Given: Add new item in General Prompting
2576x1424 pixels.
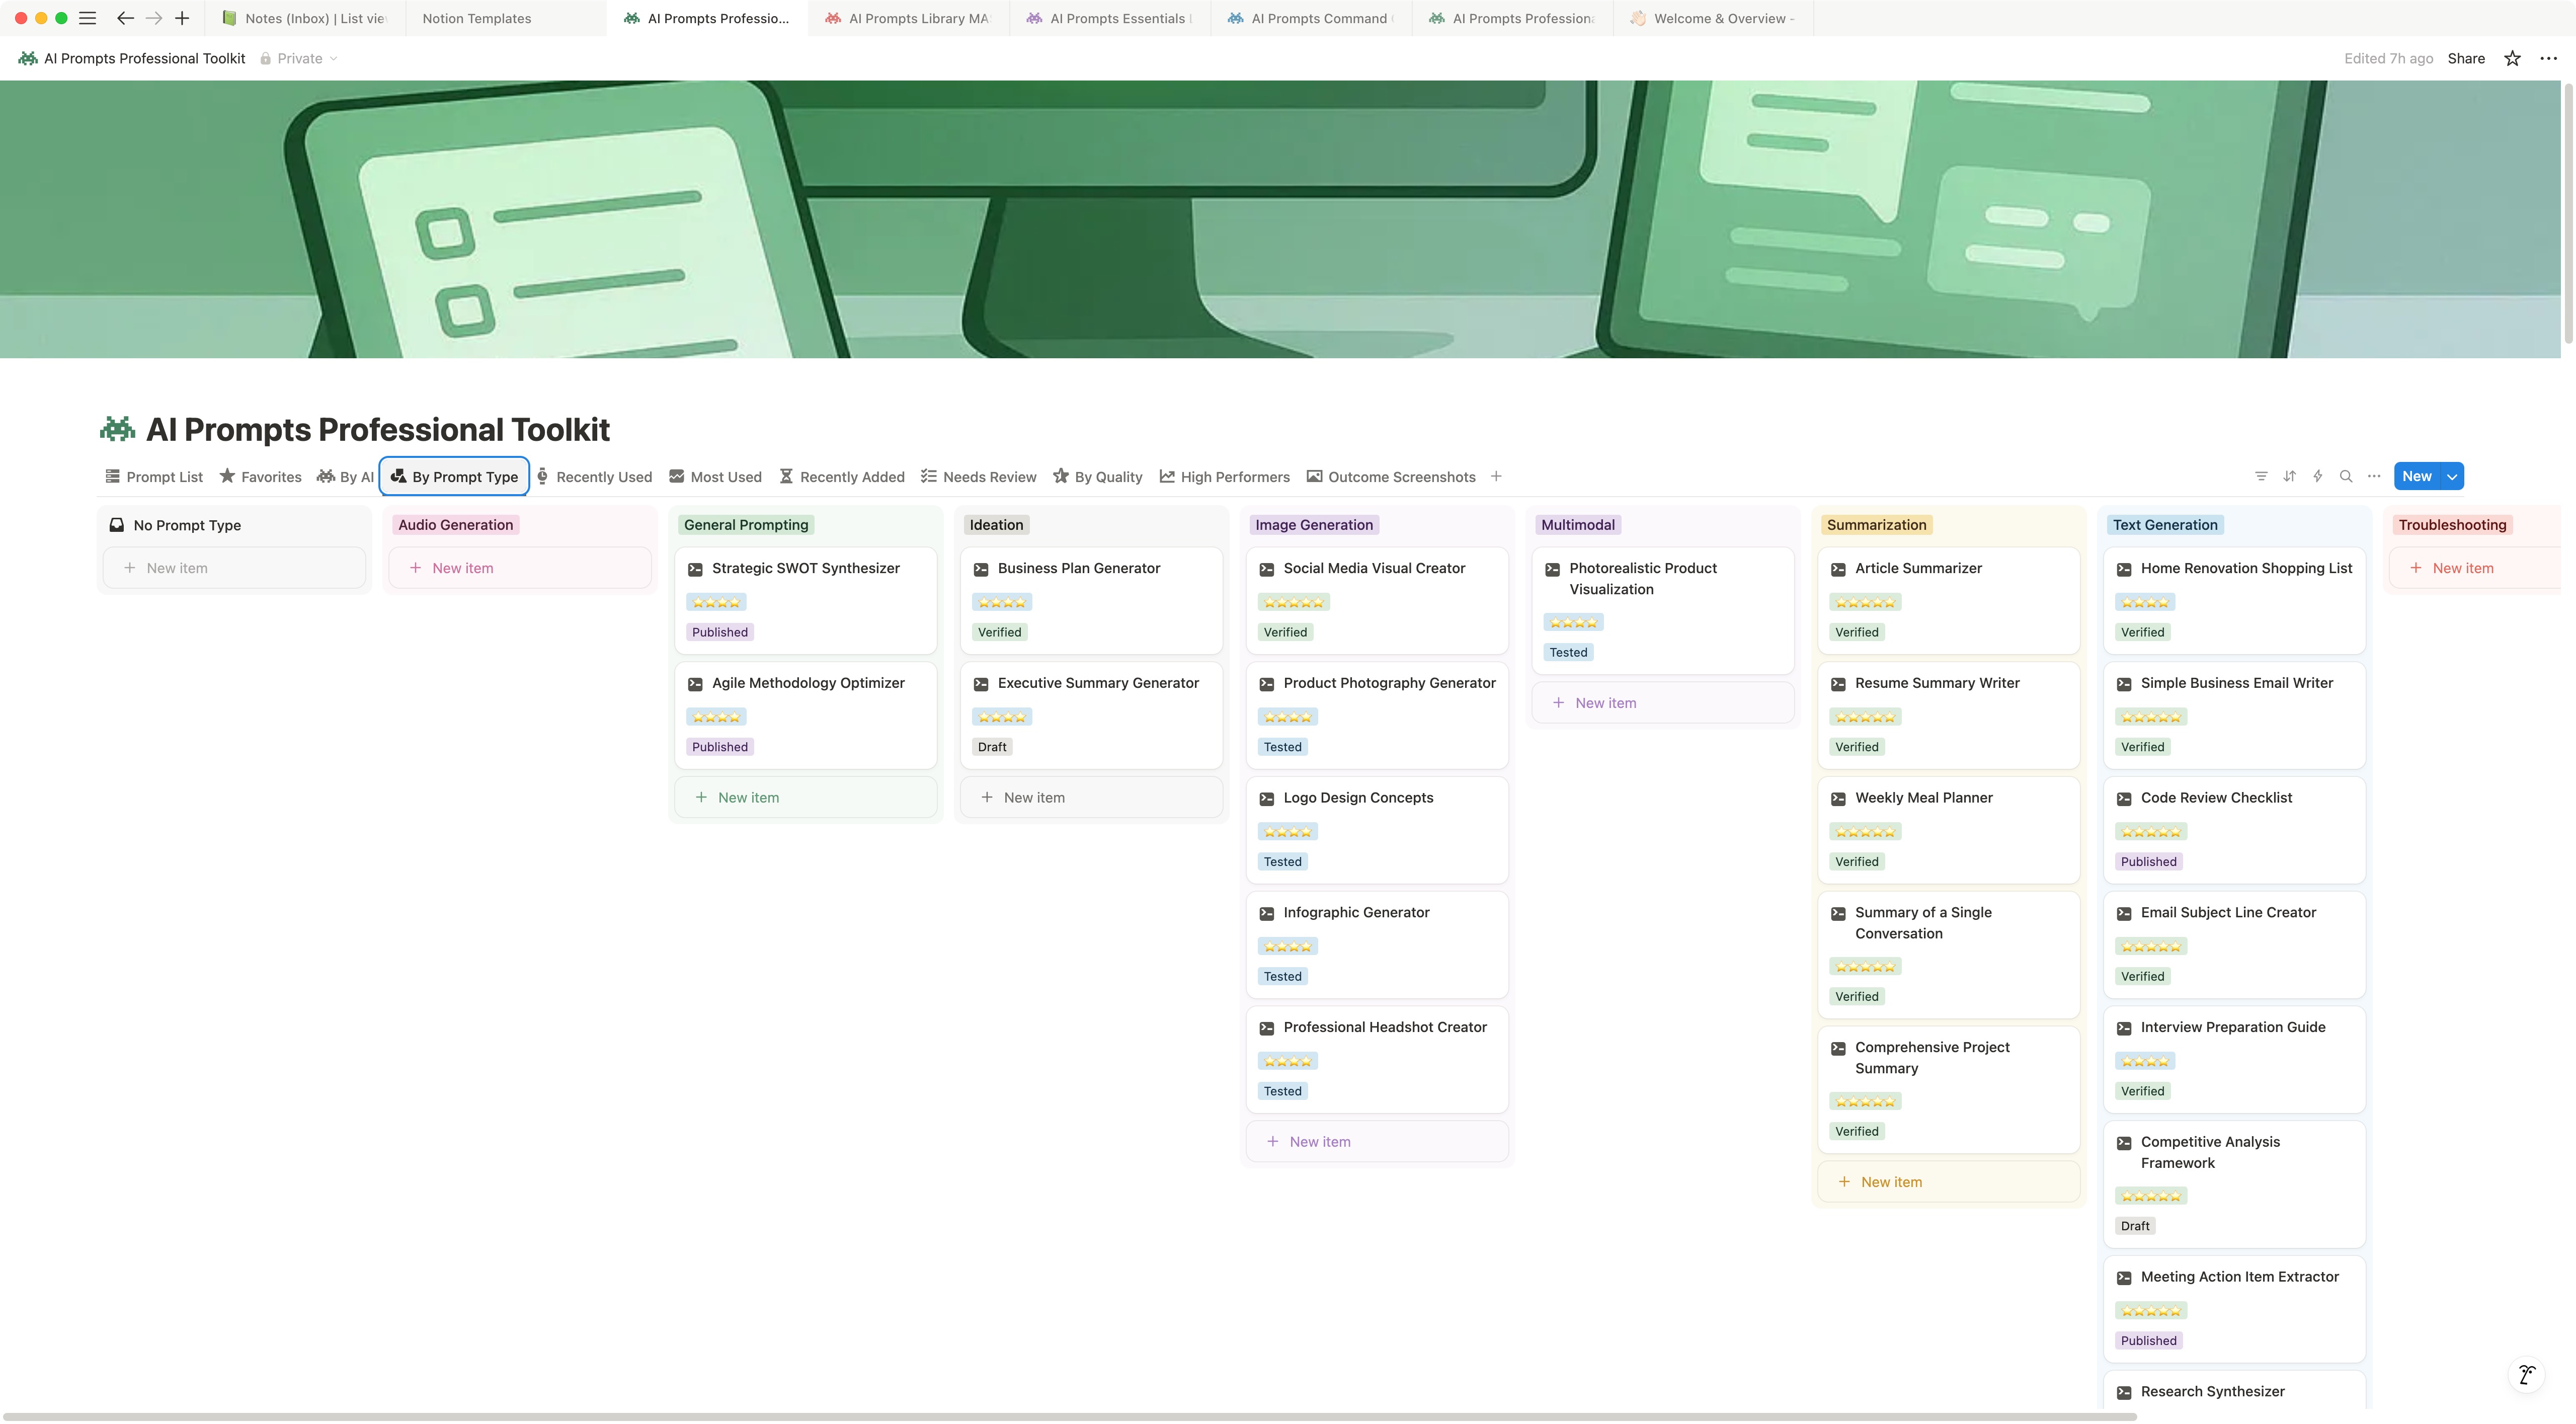Looking at the screenshot, I should (806, 797).
